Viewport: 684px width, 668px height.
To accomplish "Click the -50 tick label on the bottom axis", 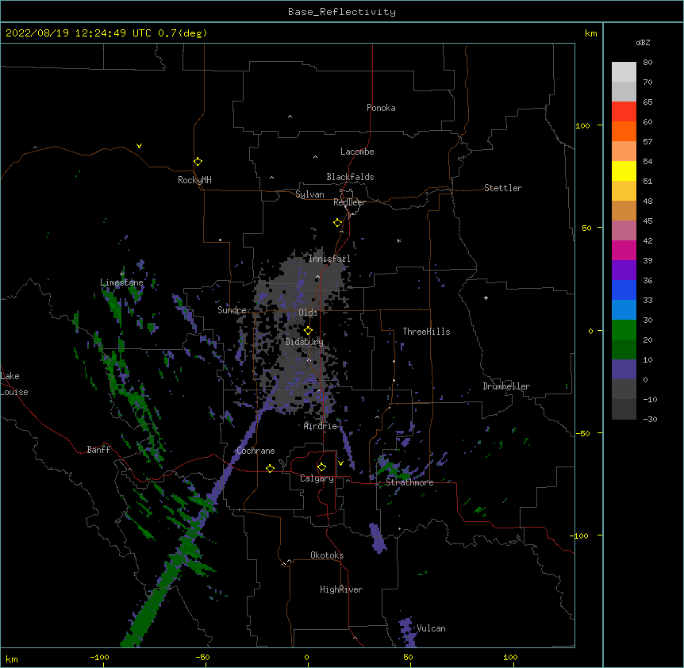I will pyautogui.click(x=202, y=657).
